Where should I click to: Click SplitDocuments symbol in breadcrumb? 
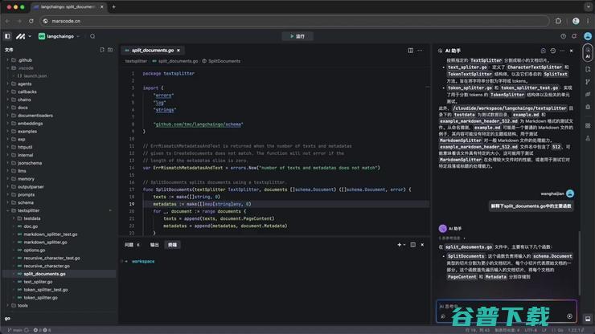(224, 61)
